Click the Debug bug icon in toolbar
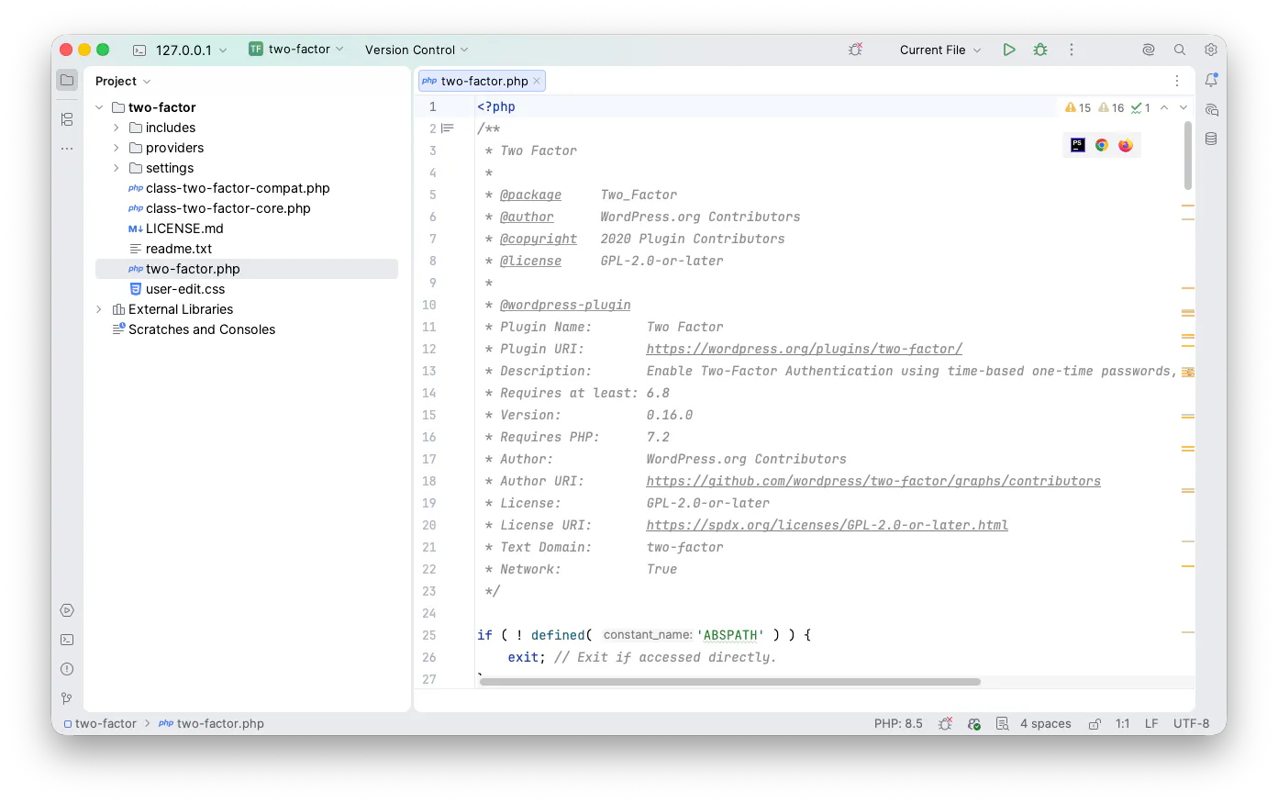The width and height of the screenshot is (1278, 803). click(x=1040, y=50)
